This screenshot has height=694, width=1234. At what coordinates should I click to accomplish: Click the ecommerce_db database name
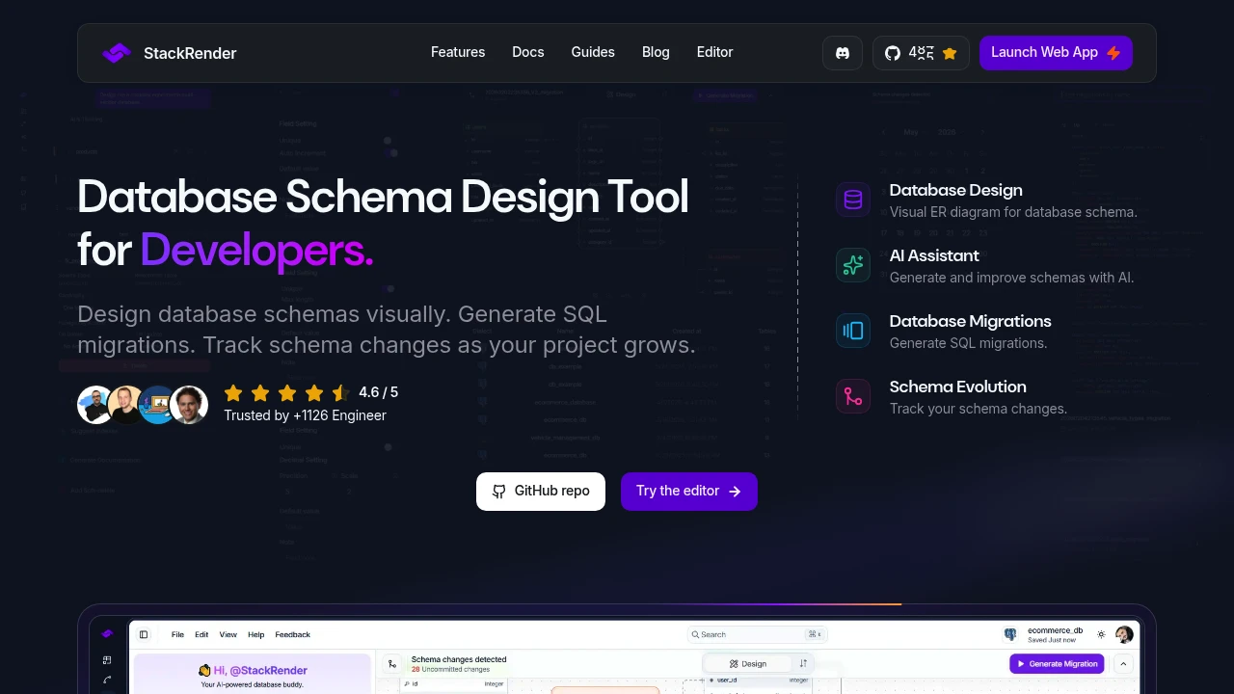click(x=1055, y=630)
